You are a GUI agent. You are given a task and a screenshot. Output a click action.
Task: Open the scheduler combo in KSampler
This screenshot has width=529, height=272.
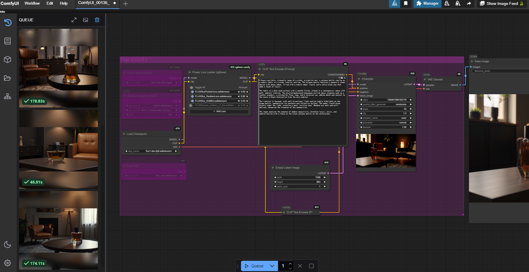click(x=386, y=123)
